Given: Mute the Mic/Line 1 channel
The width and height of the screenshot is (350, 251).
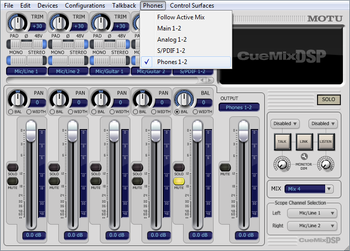Looking at the screenshot, I should point(13,181).
